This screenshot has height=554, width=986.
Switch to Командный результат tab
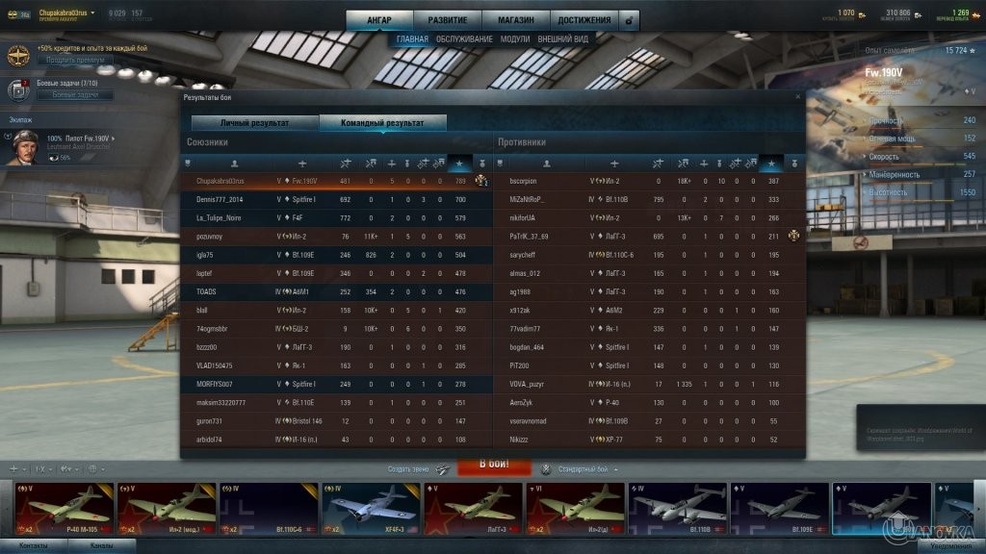[x=382, y=122]
